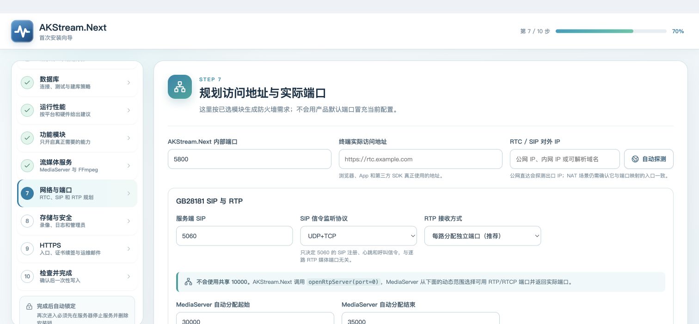699x324 pixels.
Task: Go to the 功能模块 wizard step
Action: coord(77,138)
